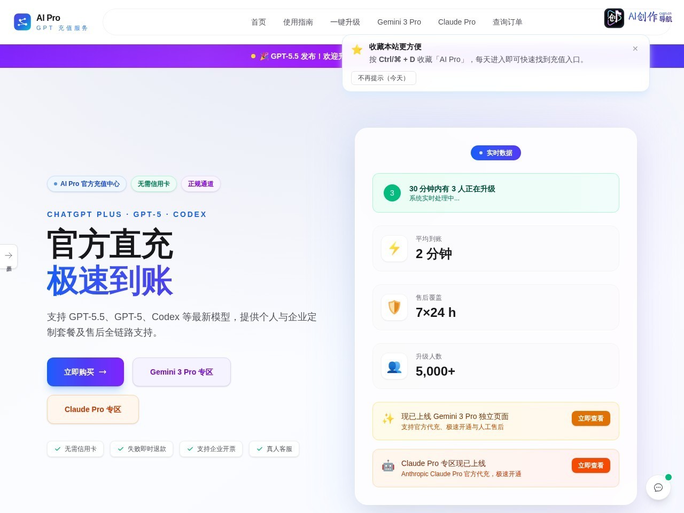
Task: Click the Claude Pro 专区现已上线 text
Action: (x=444, y=463)
